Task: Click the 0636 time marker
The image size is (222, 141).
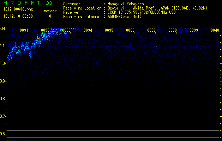Action: pyautogui.click(x=130, y=30)
